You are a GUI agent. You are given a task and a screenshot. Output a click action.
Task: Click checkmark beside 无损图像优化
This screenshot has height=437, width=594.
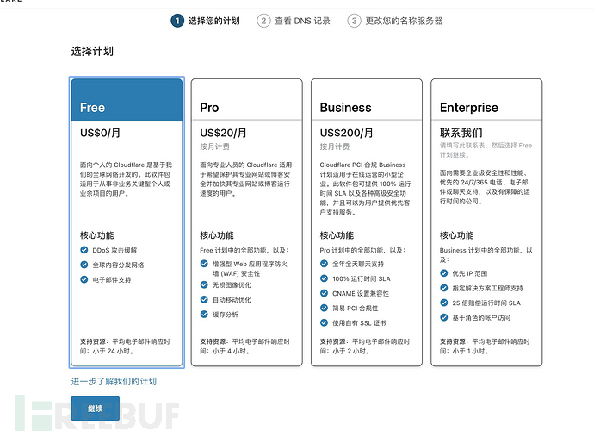[204, 285]
